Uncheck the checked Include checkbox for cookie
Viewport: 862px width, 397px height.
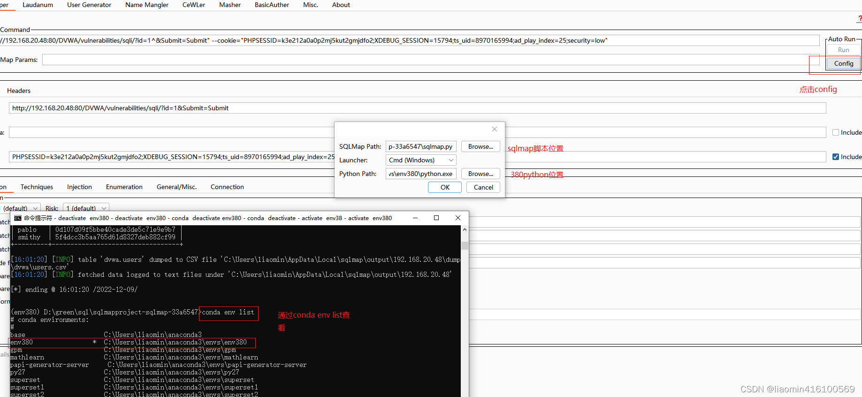[836, 157]
